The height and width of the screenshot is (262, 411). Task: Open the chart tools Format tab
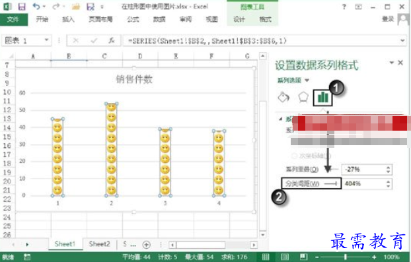[265, 19]
